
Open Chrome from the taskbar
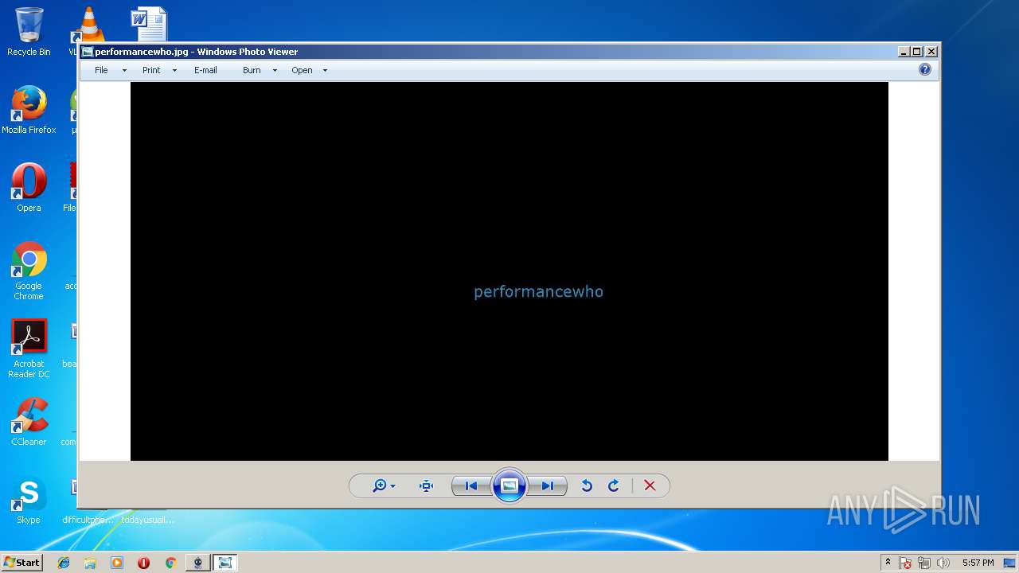tap(170, 563)
